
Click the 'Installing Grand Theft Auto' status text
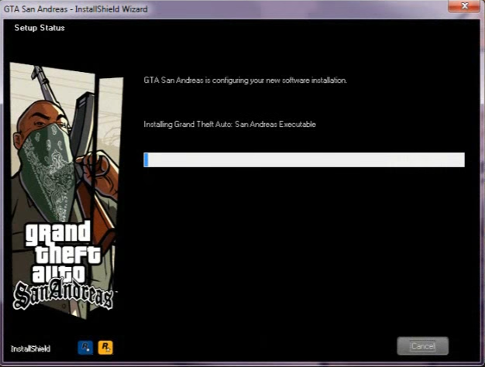pos(230,125)
